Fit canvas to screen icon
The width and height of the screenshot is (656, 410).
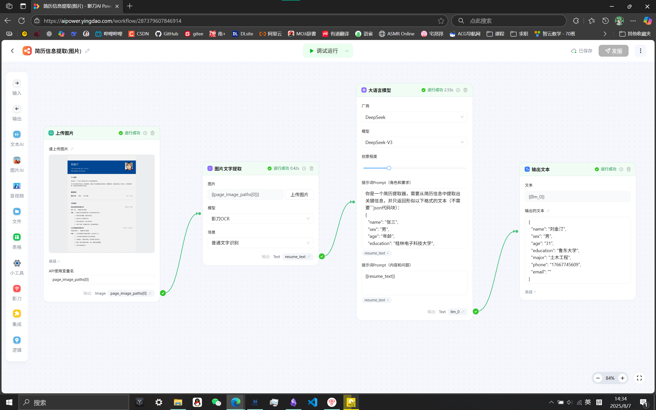click(639, 378)
